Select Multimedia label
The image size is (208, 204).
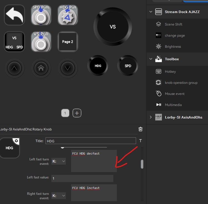(x=173, y=105)
